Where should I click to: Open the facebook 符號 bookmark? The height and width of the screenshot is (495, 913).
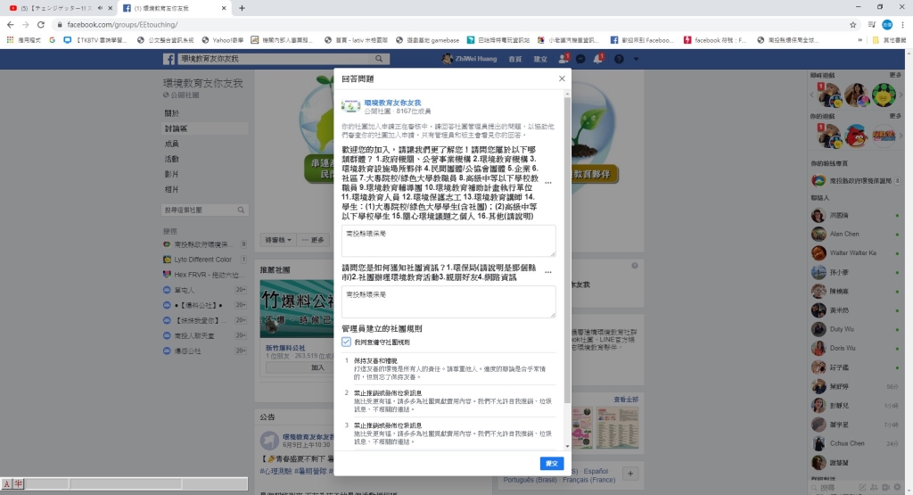pyautogui.click(x=715, y=40)
